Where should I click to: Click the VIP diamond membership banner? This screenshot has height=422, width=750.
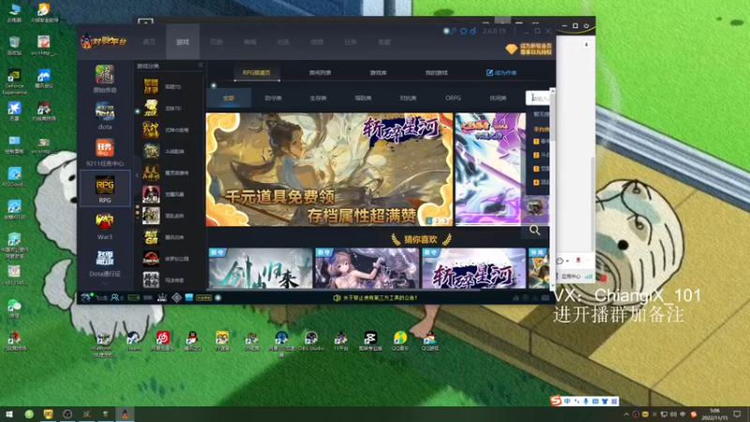(529, 49)
